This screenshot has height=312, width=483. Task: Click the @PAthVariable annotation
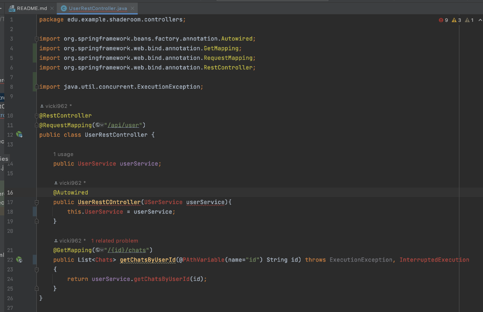[202, 260]
